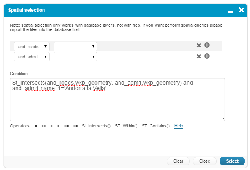250x170 pixels.
Task: Click inside the Condition text area
Action: [117, 106]
